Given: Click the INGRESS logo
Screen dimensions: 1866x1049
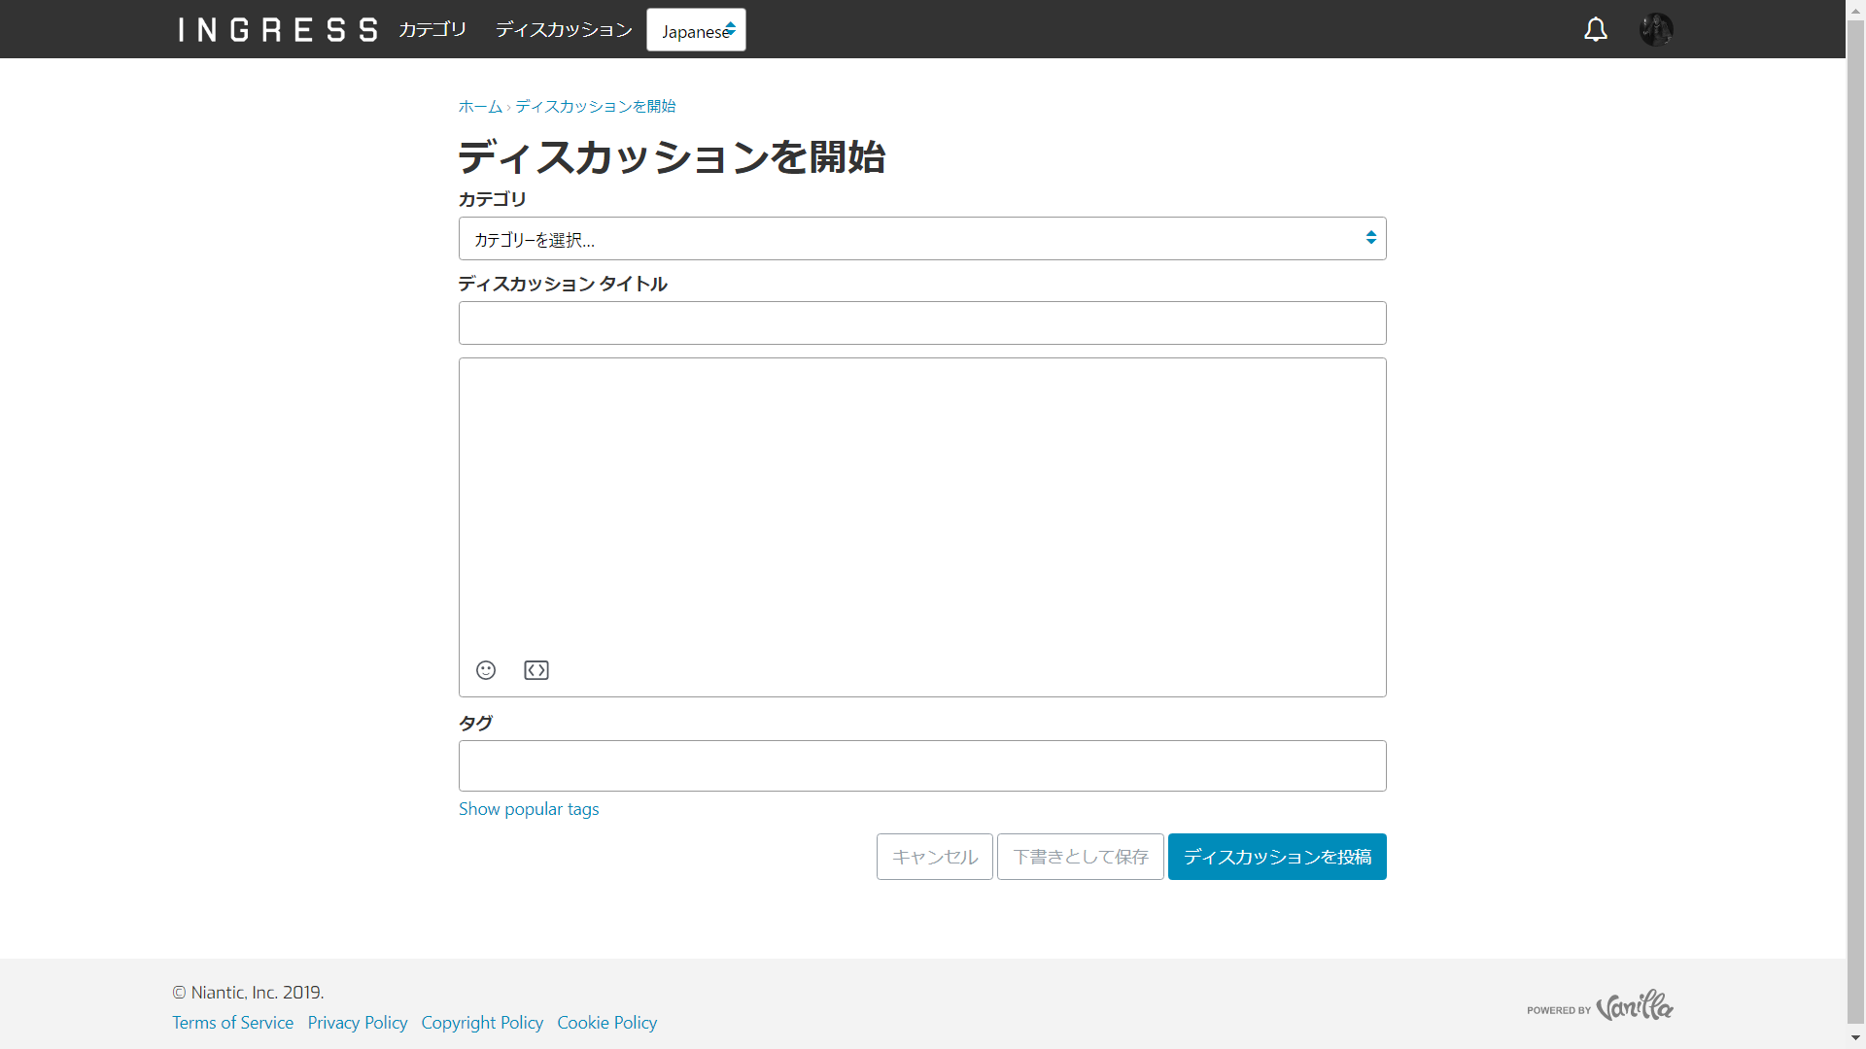Looking at the screenshot, I should [277, 29].
